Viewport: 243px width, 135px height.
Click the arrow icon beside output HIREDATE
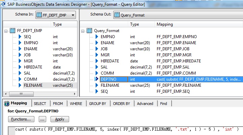(x=97, y=61)
